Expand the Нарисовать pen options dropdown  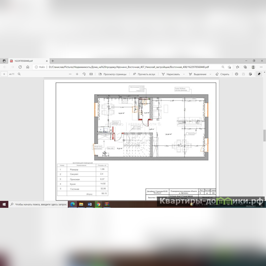tap(184, 74)
